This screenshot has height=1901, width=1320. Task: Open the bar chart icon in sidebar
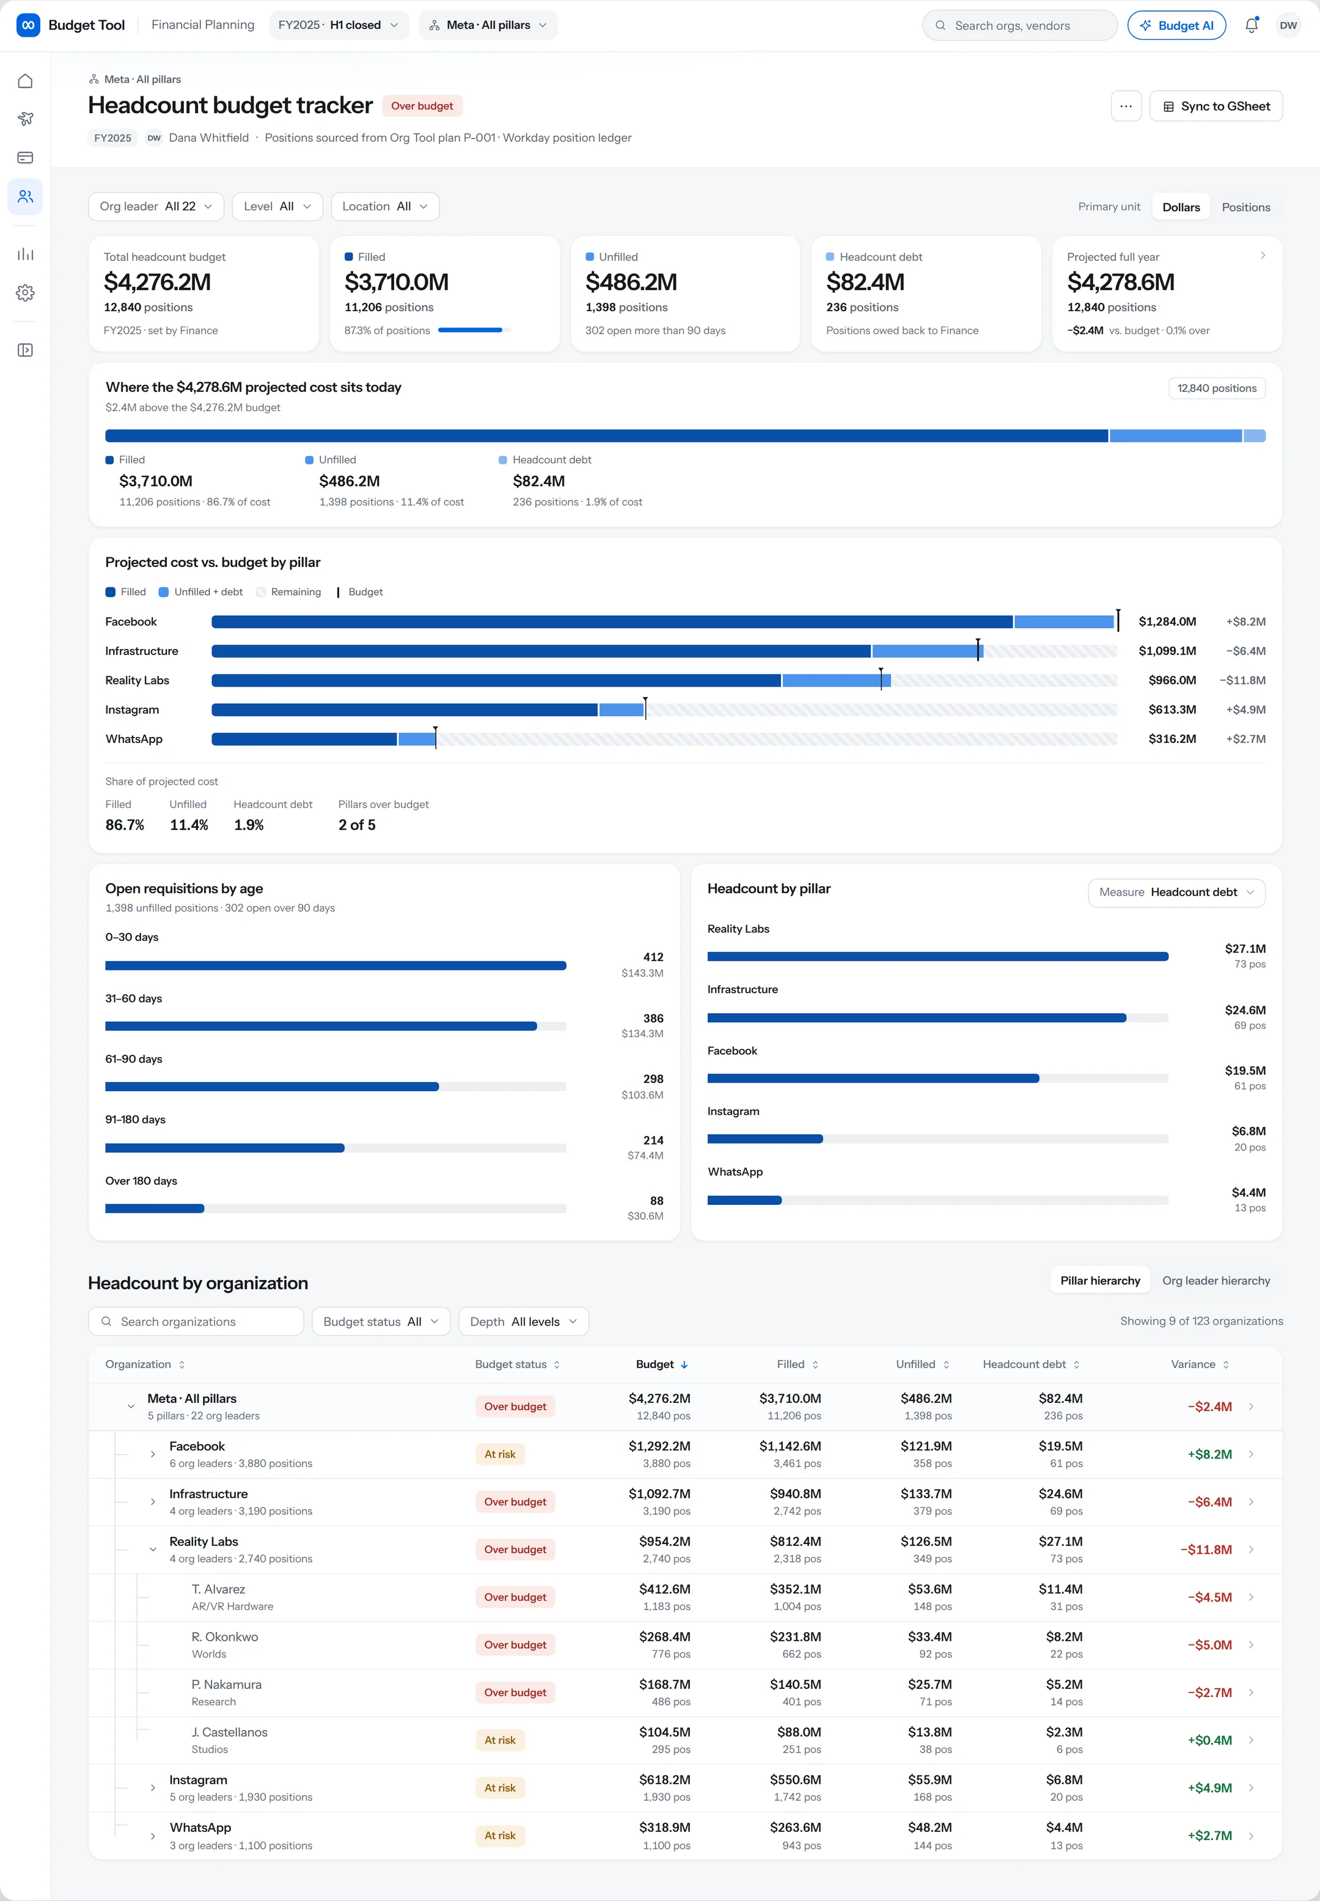click(x=26, y=254)
